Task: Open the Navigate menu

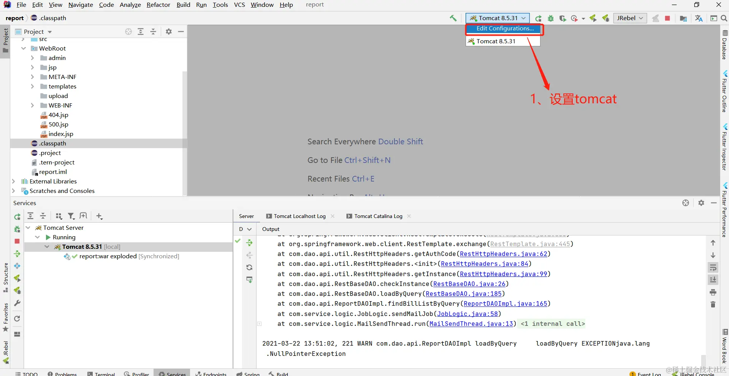Action: pyautogui.click(x=81, y=5)
